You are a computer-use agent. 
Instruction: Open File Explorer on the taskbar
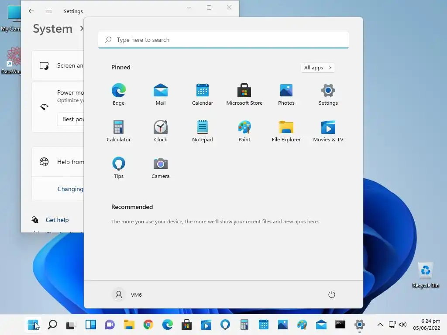pyautogui.click(x=129, y=325)
